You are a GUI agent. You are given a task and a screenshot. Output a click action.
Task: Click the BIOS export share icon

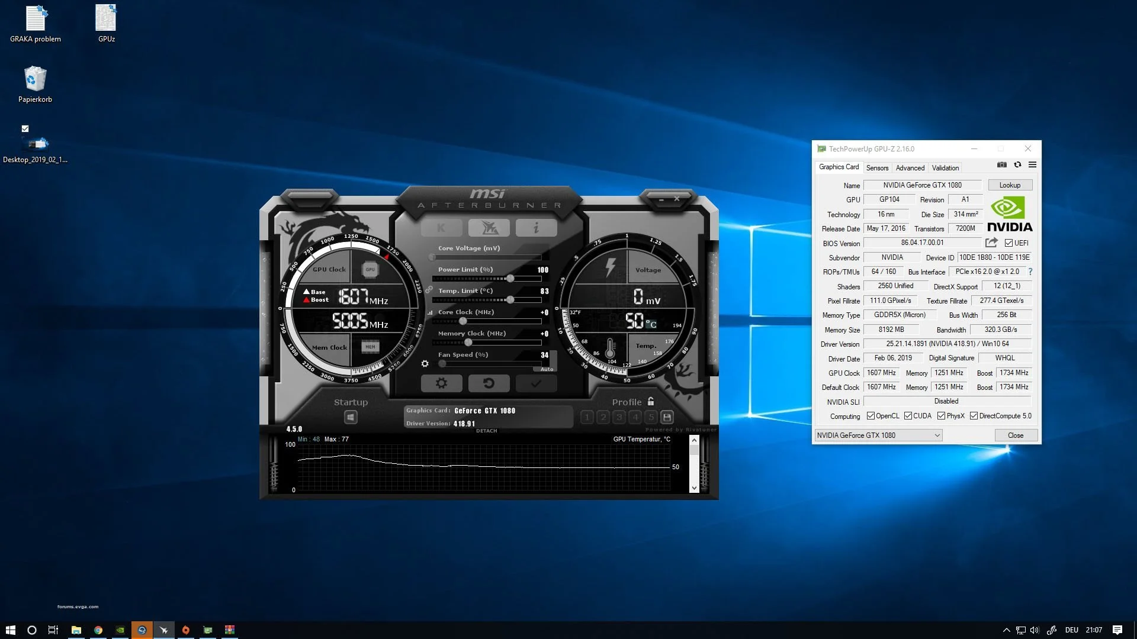coord(991,243)
